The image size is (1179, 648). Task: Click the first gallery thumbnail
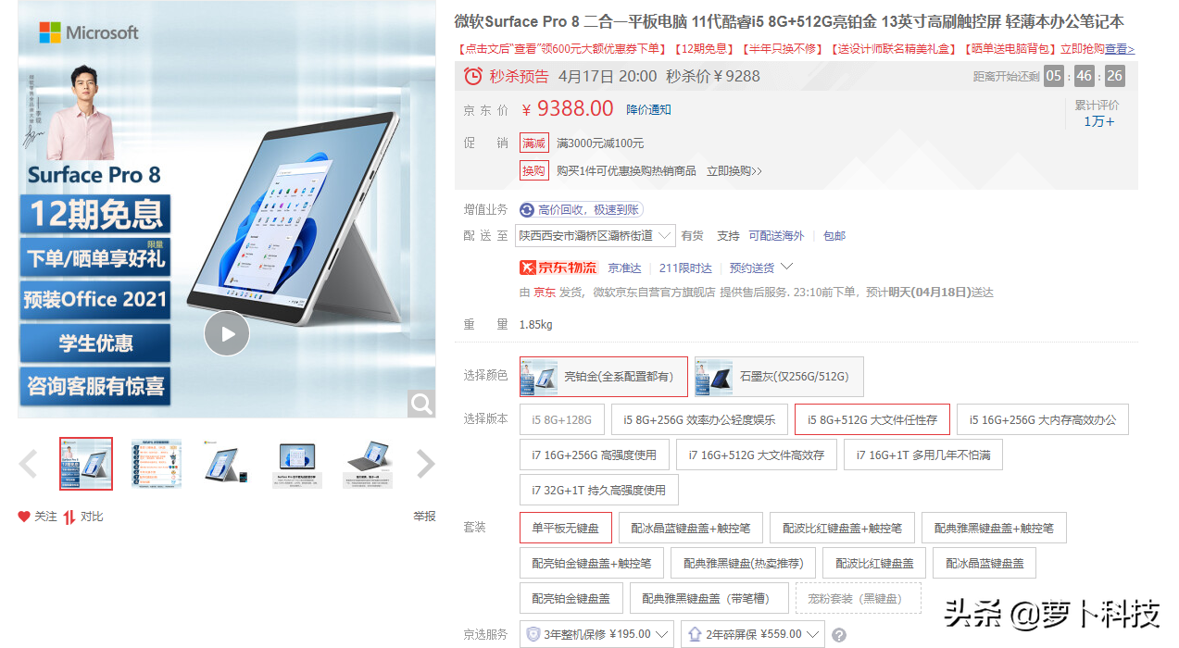click(84, 463)
